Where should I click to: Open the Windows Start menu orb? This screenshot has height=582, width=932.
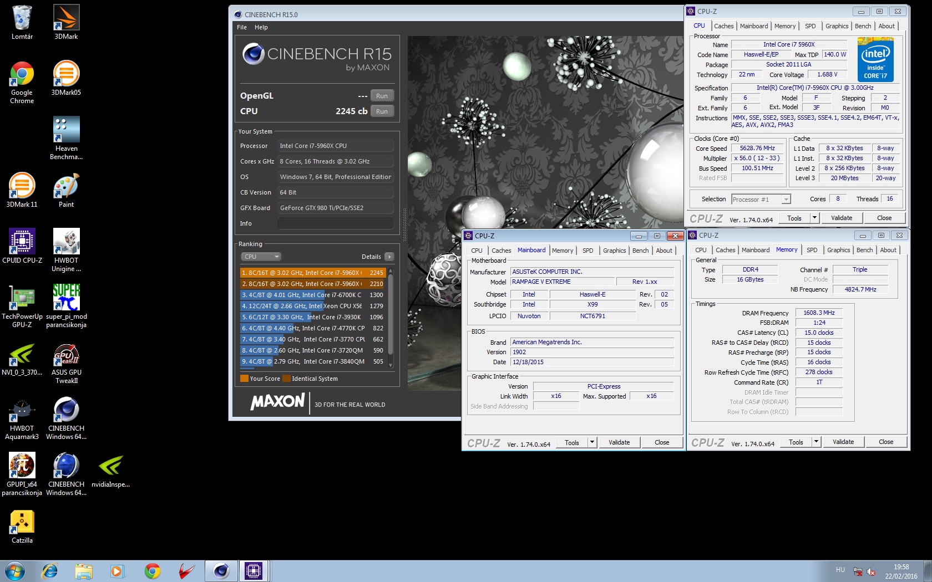click(15, 571)
